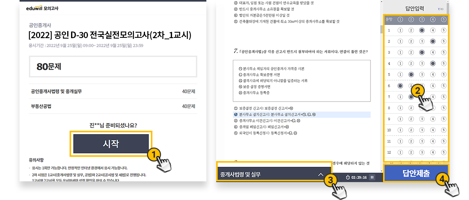Pick option 5 for question 5

click(x=444, y=74)
